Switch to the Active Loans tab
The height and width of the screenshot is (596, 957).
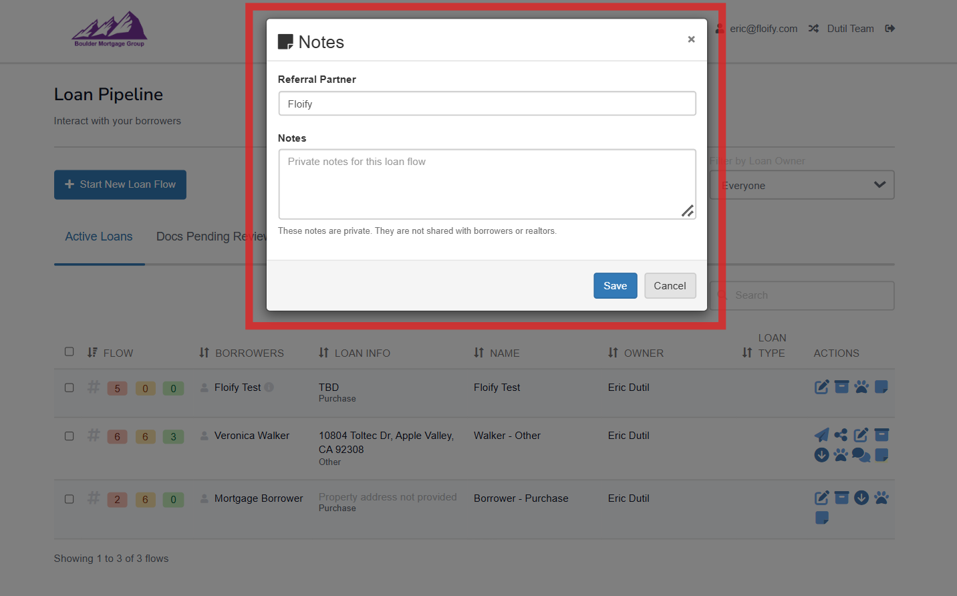(99, 237)
